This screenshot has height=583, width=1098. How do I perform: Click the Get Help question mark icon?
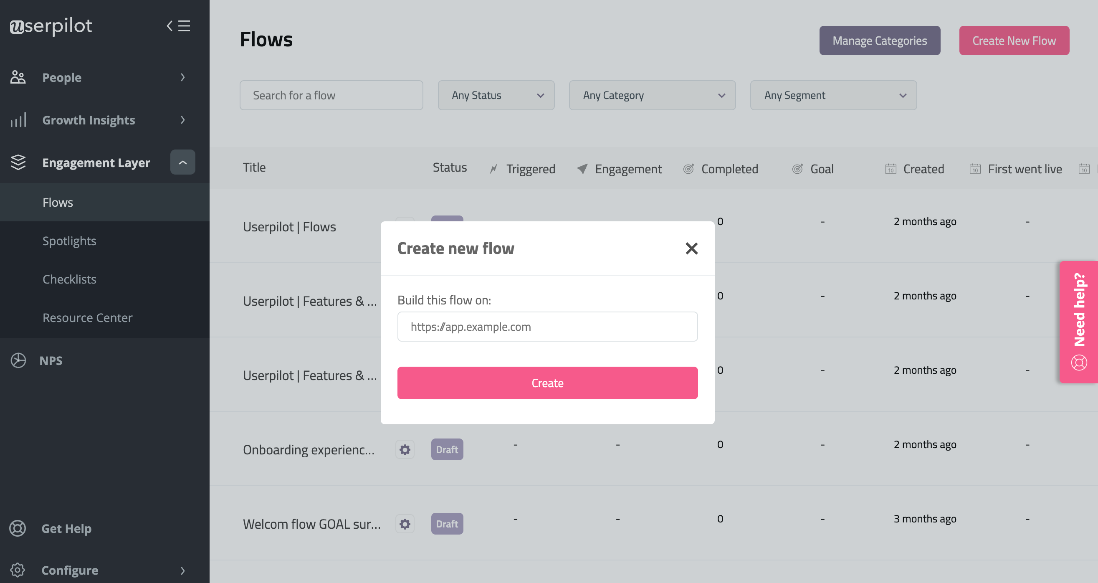click(18, 529)
